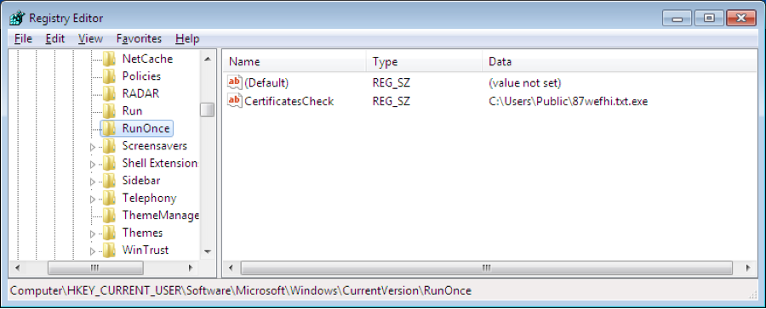Expand the Sidebar key
The image size is (766, 309).
coord(93,182)
